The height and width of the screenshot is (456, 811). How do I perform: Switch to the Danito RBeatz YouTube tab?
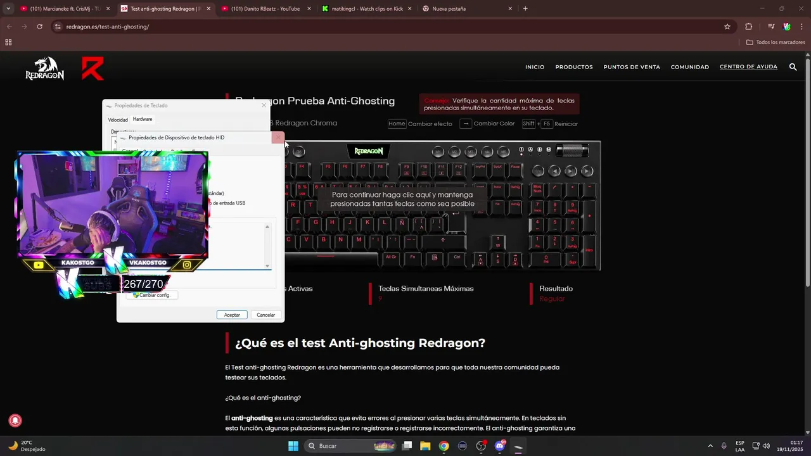tap(266, 9)
